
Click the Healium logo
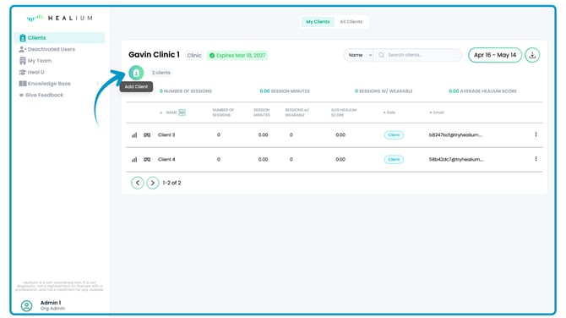60,18
